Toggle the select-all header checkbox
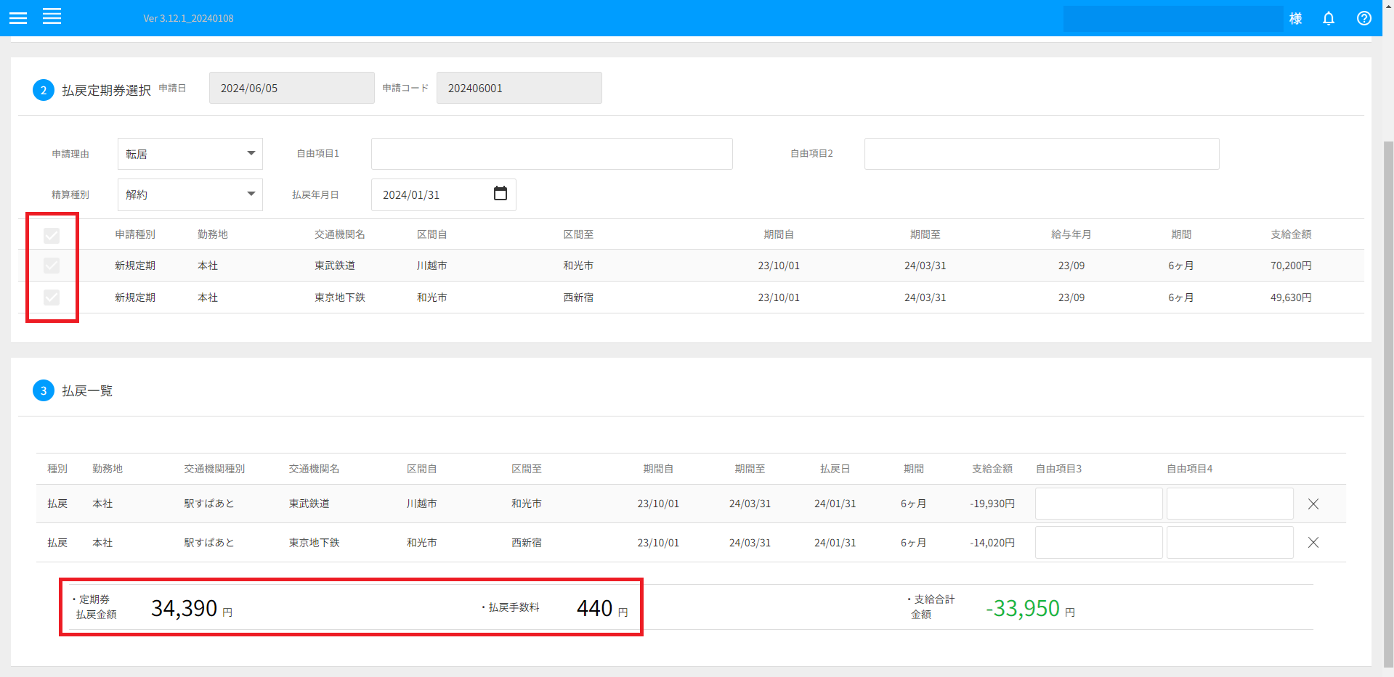The image size is (1394, 677). click(52, 235)
